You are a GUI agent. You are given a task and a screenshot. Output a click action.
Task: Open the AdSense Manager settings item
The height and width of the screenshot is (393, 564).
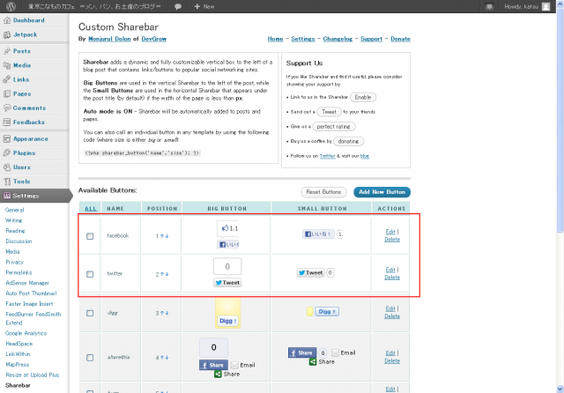pyautogui.click(x=27, y=283)
